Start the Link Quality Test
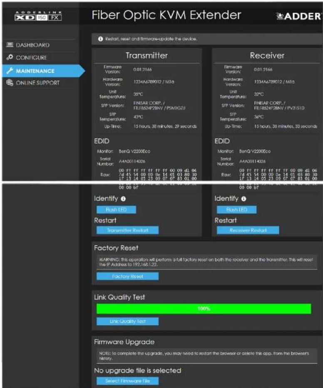The height and width of the screenshot is (388, 323). pyautogui.click(x=127, y=321)
